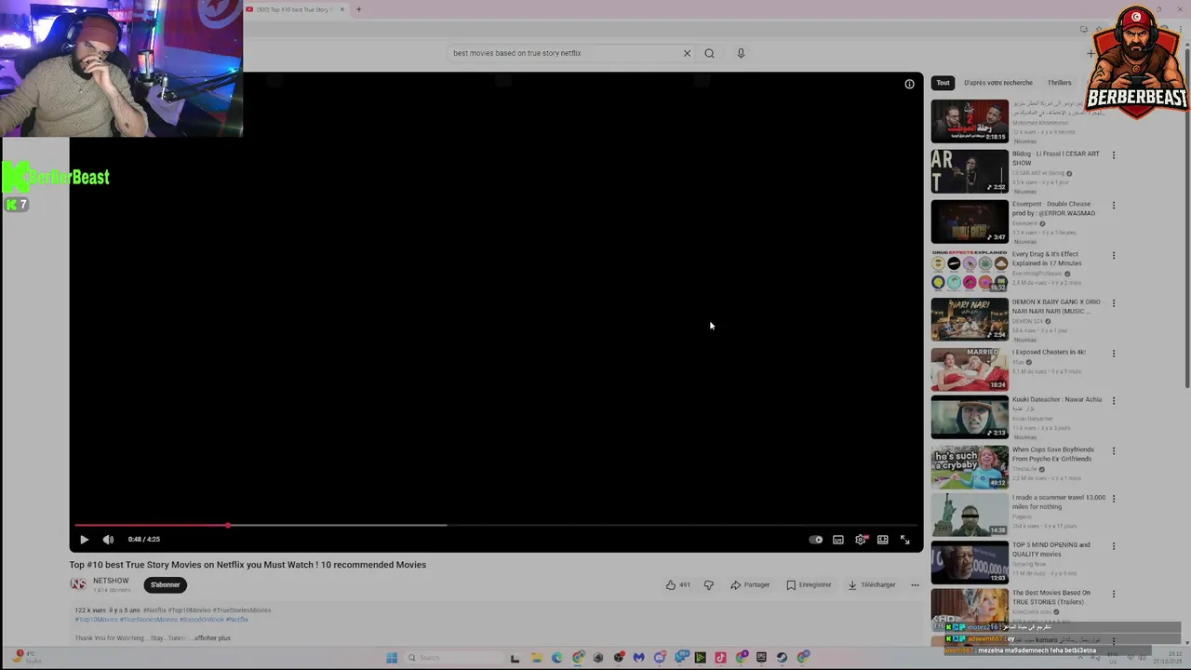
Task: Open options for Blidog Li Frassi video
Action: point(1113,155)
